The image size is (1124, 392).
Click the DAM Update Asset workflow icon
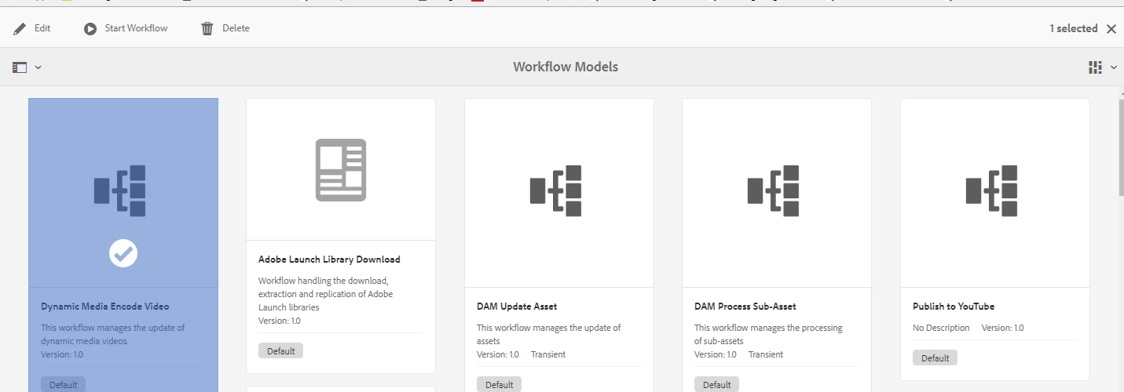pyautogui.click(x=555, y=191)
